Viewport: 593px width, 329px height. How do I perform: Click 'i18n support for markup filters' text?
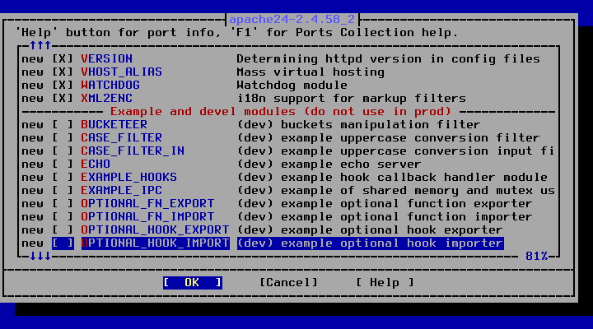(352, 99)
